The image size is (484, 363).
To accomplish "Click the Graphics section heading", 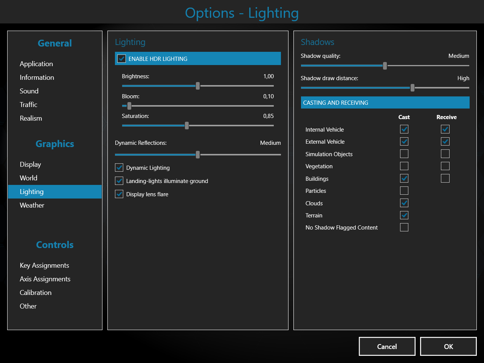I will pos(55,144).
